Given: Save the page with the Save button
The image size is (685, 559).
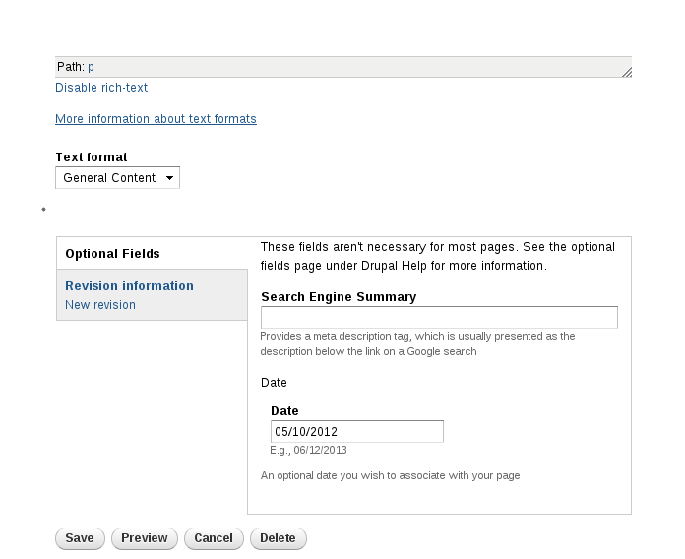Looking at the screenshot, I should (80, 538).
